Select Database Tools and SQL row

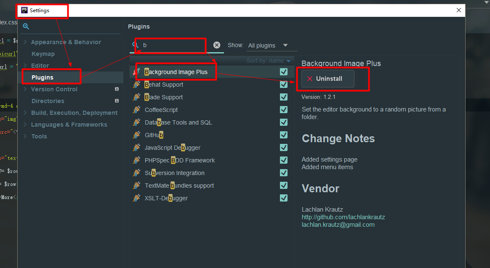pos(212,122)
